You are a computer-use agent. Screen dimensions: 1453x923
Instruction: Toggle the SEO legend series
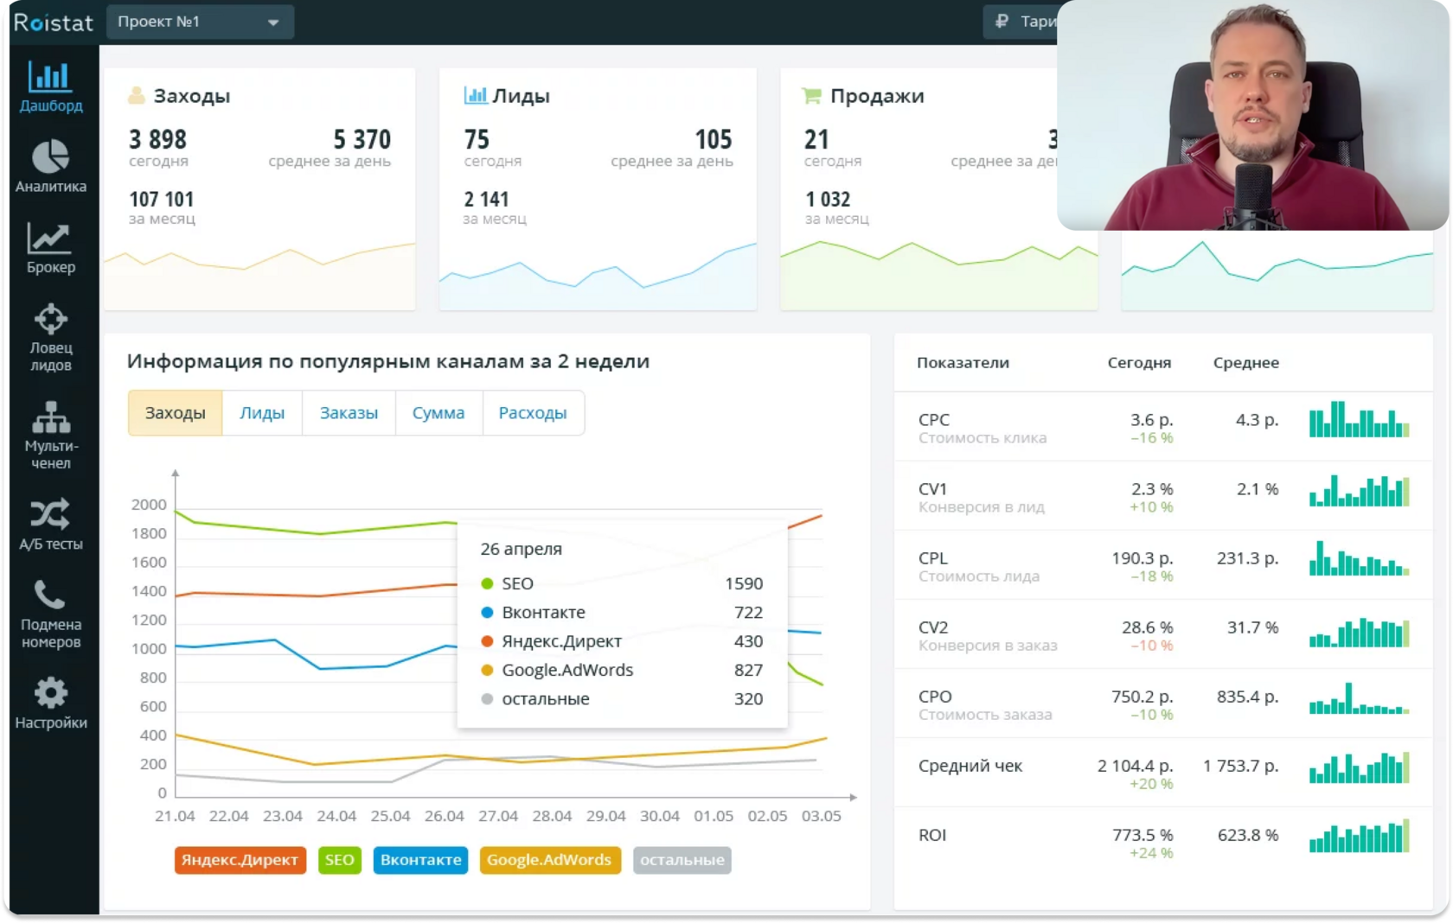(x=339, y=860)
